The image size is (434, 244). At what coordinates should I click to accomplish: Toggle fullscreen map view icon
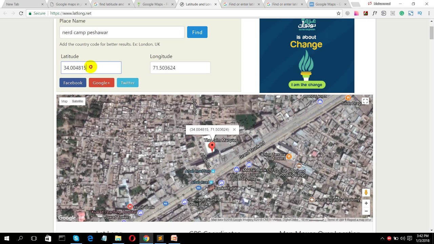(365, 101)
